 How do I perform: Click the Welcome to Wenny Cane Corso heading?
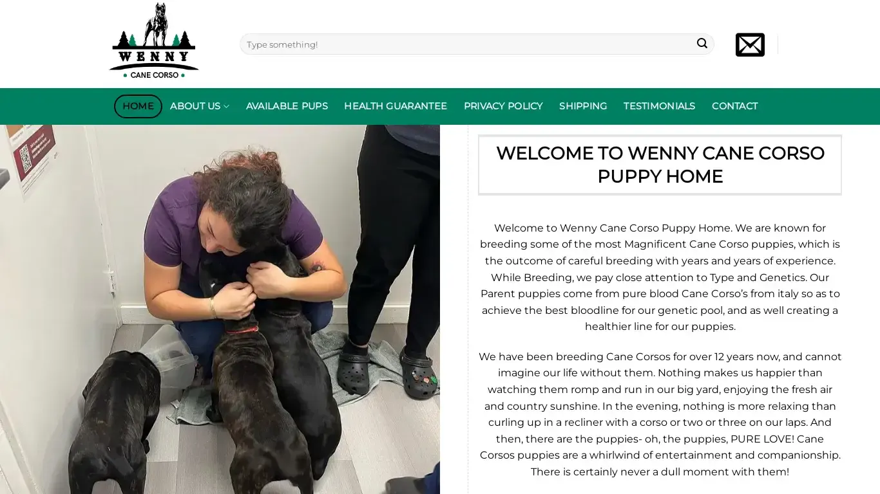click(660, 165)
